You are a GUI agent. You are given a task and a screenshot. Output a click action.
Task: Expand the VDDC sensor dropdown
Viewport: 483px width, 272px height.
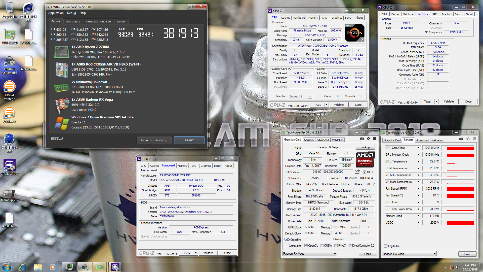click(x=418, y=223)
